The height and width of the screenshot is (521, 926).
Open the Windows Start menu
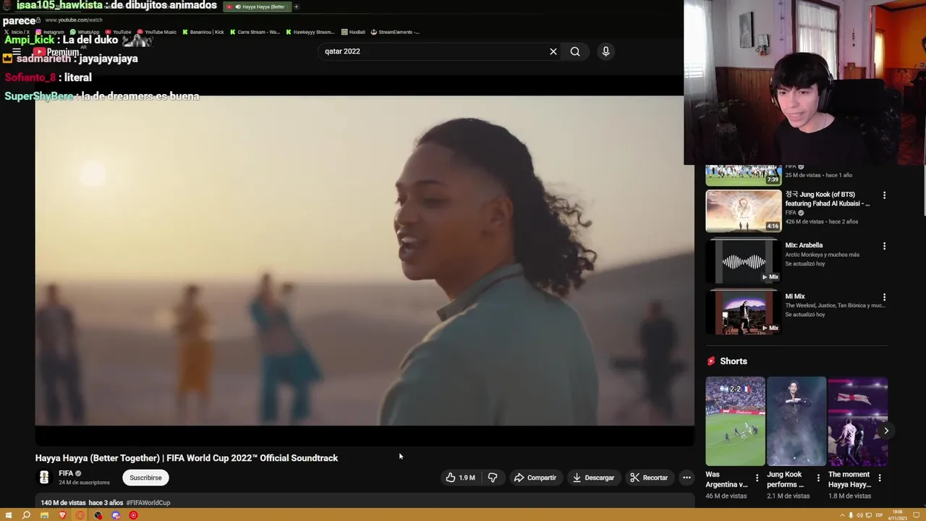point(9,515)
